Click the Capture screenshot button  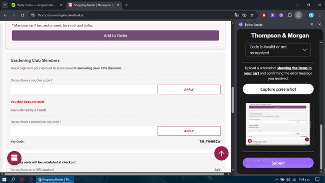[278, 89]
